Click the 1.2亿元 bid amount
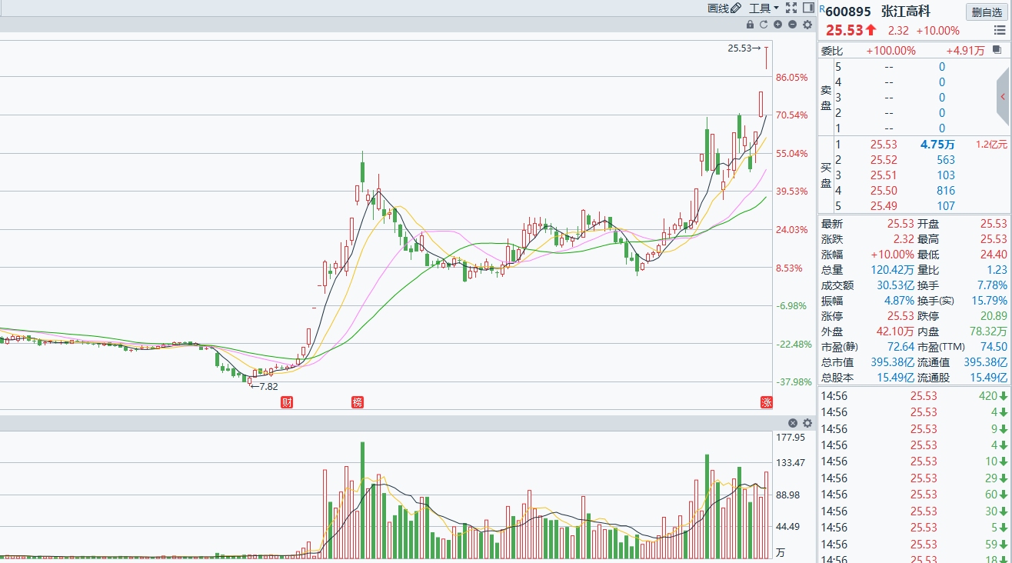Viewport: 1012px width, 563px height. tap(991, 145)
